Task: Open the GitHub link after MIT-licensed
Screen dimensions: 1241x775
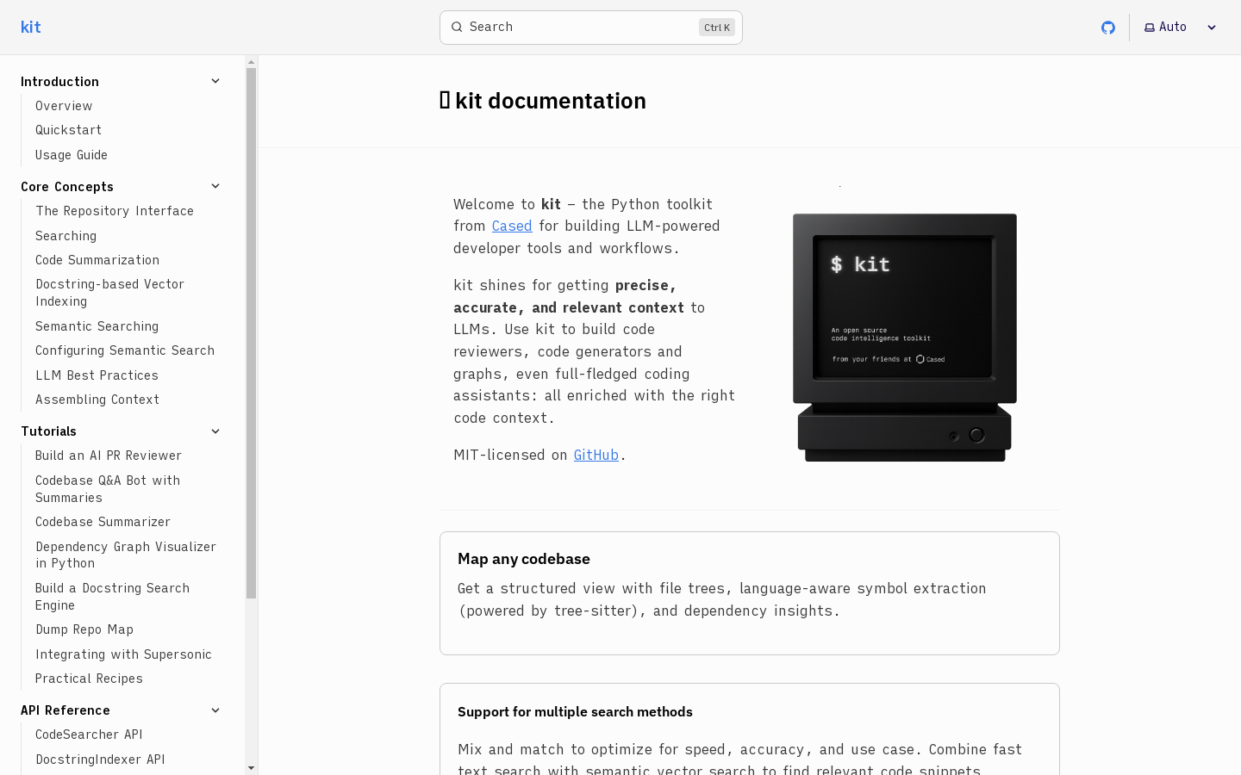Action: tap(596, 455)
